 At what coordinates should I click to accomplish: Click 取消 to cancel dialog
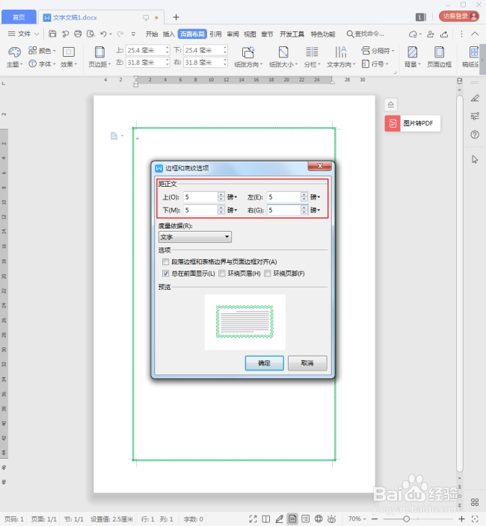coord(307,362)
